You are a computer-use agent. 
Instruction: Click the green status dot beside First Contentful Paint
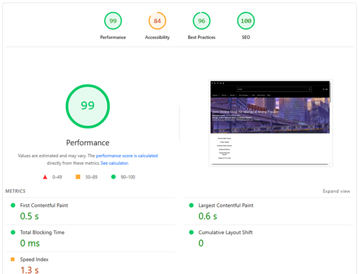(13, 205)
